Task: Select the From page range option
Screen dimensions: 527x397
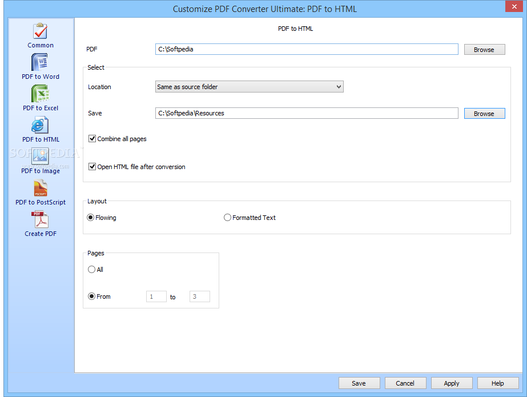Action: pyautogui.click(x=91, y=296)
